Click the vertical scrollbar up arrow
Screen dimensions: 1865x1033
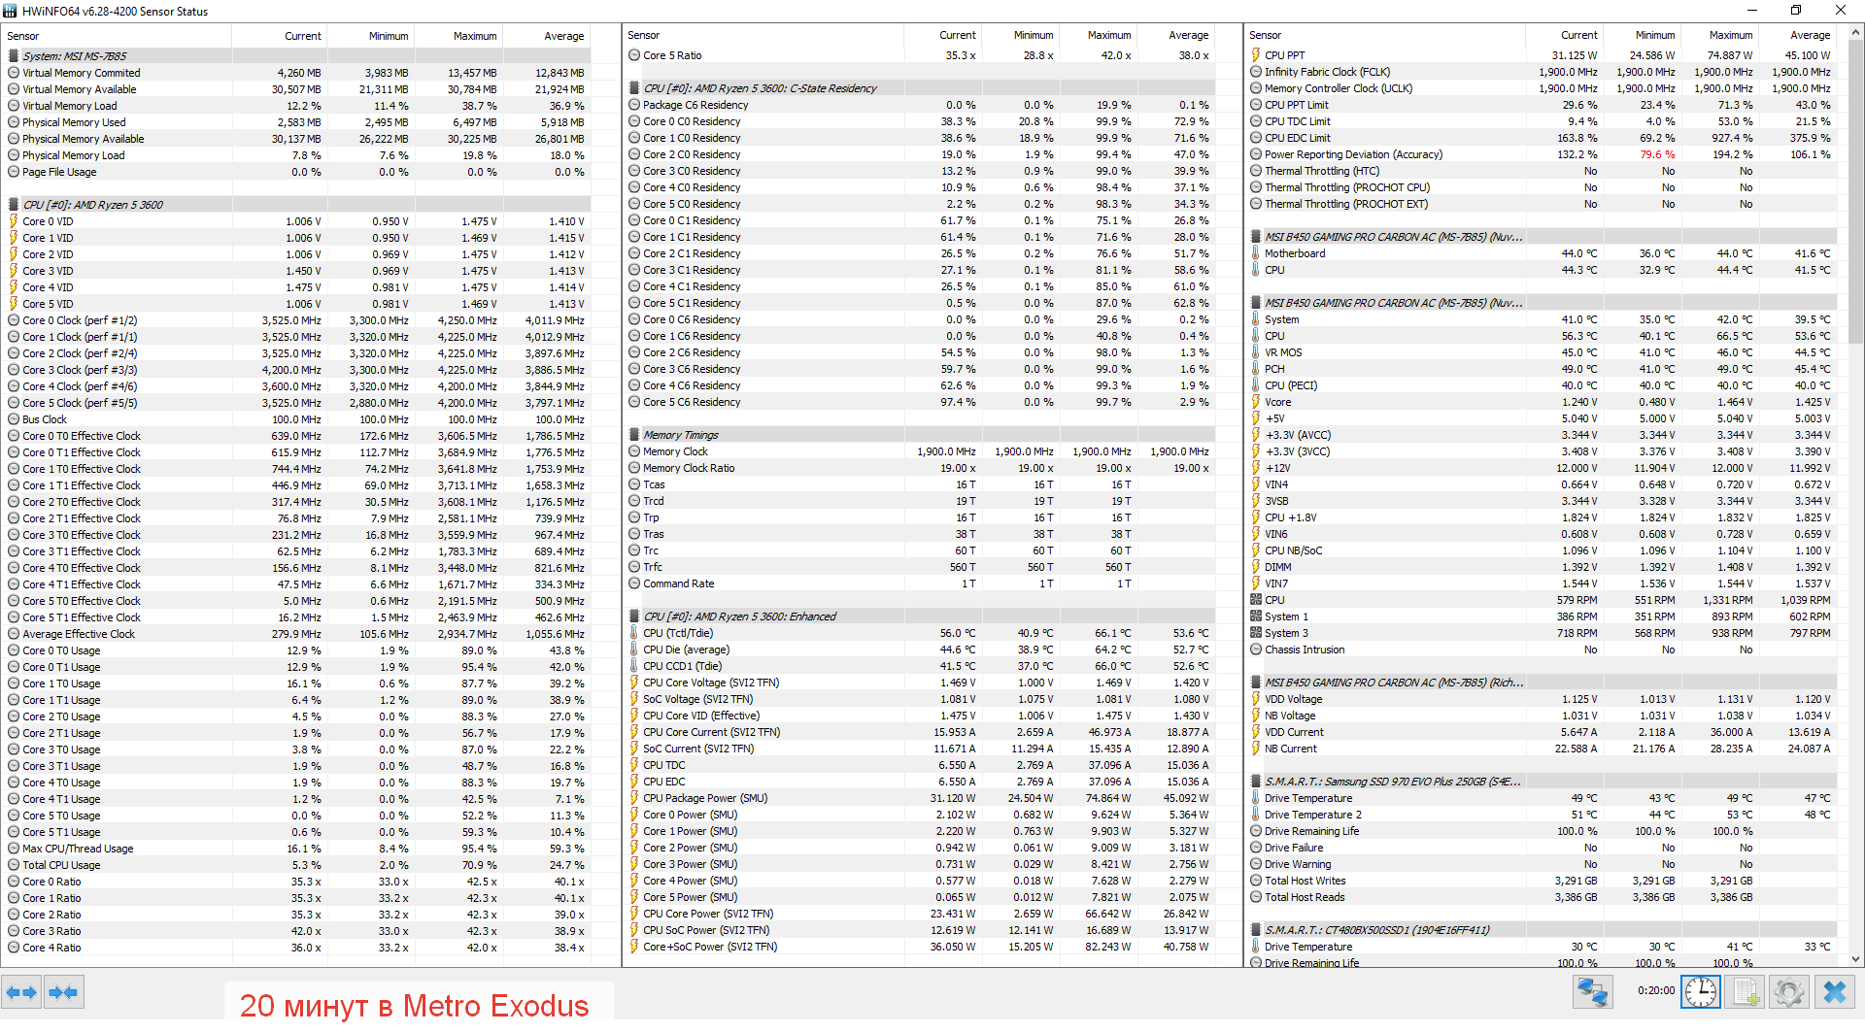pos(1856,32)
